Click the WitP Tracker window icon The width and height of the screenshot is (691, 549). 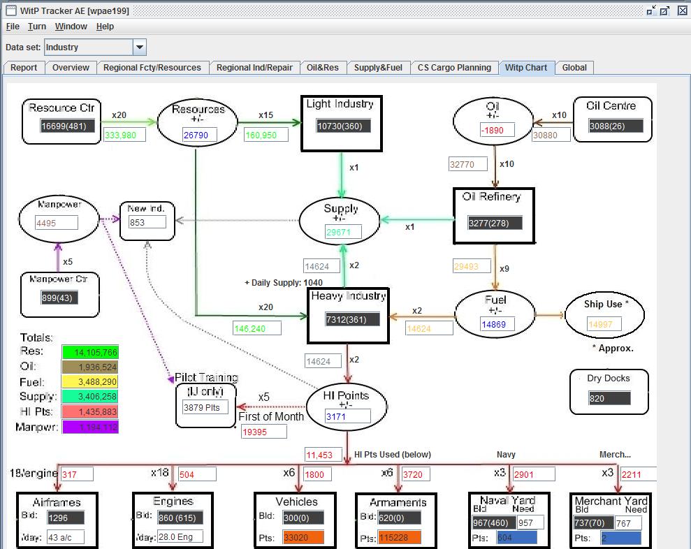tap(10, 10)
